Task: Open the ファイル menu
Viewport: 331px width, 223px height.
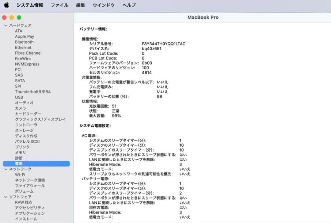Action: point(59,5)
